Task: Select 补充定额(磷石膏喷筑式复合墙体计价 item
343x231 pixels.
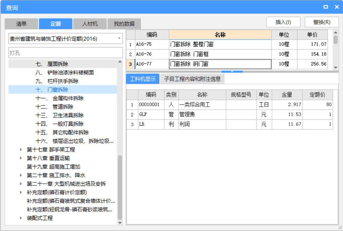Action: coord(71,201)
